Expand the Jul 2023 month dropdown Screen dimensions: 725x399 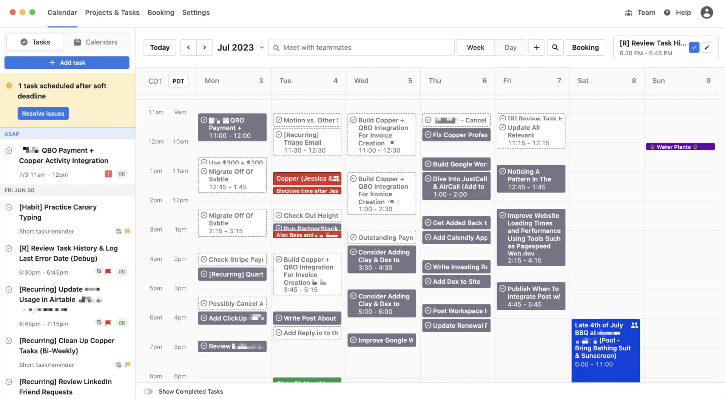(261, 47)
